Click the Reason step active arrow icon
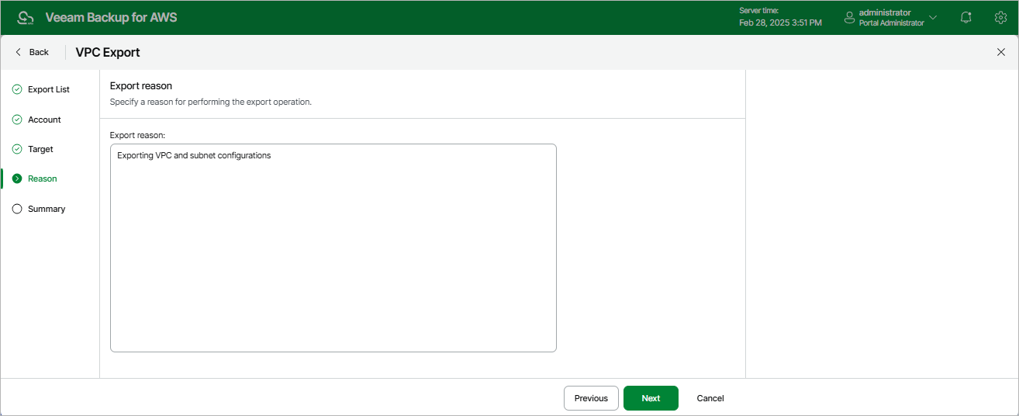The image size is (1019, 416). (x=17, y=179)
